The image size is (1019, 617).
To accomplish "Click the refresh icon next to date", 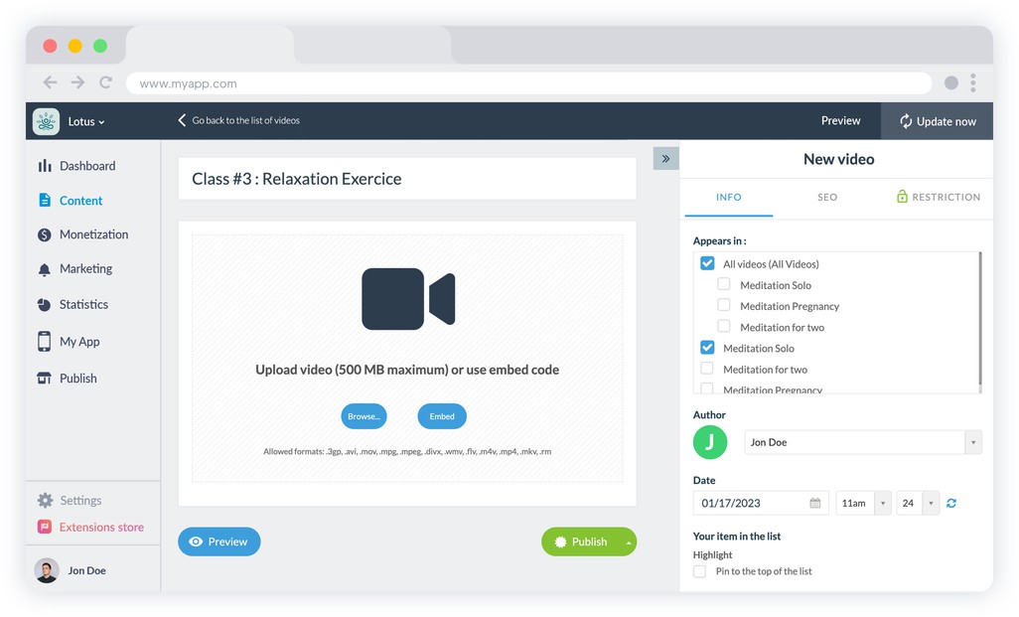I will pyautogui.click(x=951, y=504).
